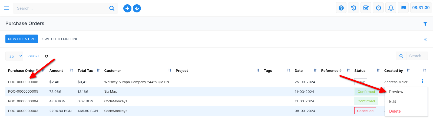
Task: Choose Edit in the row menu
Action: 392,102
